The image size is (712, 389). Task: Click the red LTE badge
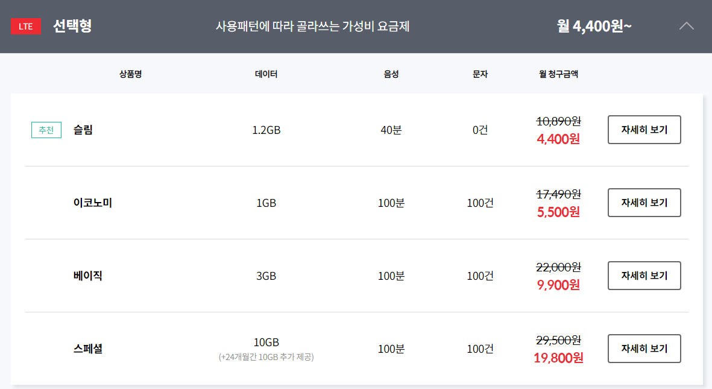pyautogui.click(x=26, y=27)
